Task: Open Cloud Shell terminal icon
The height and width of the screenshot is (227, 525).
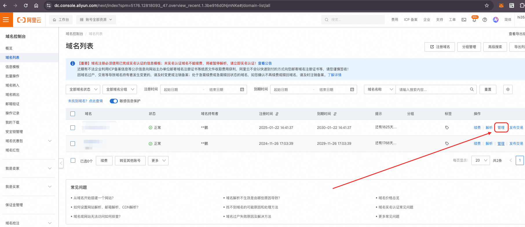Action: tap(464, 20)
